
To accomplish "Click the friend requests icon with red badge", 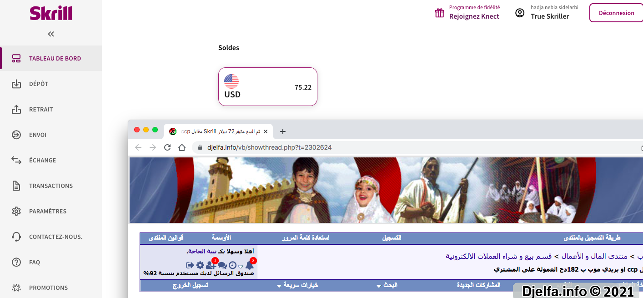I will click(x=211, y=265).
